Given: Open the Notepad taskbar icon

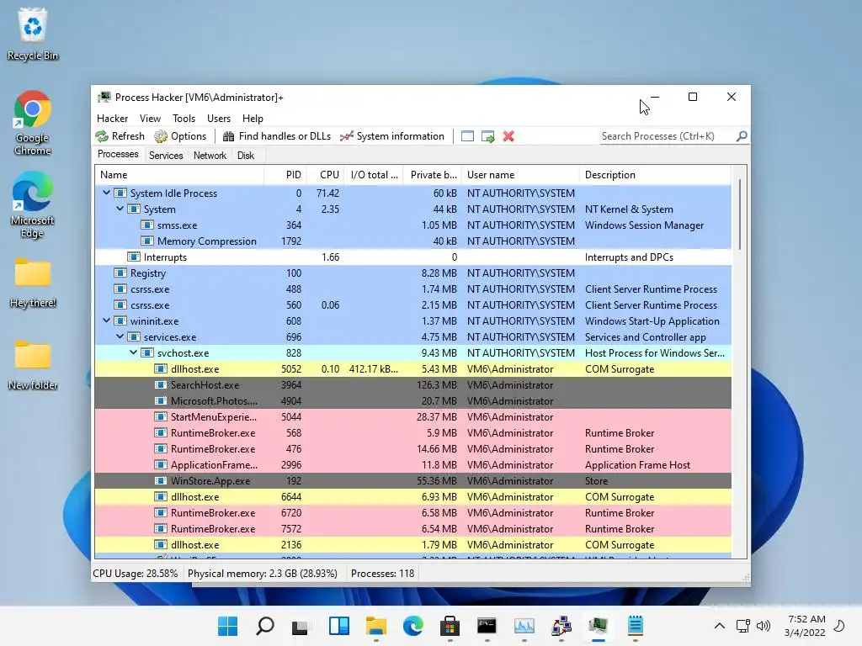Looking at the screenshot, I should (636, 626).
